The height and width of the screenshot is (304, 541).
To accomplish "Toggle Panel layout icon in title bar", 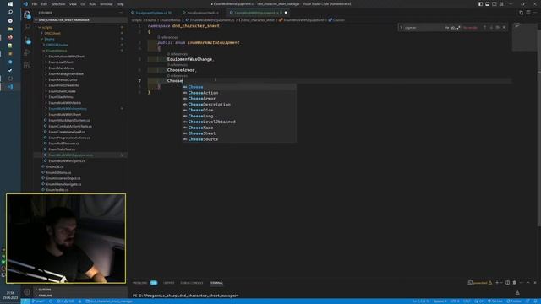I will [487, 3].
